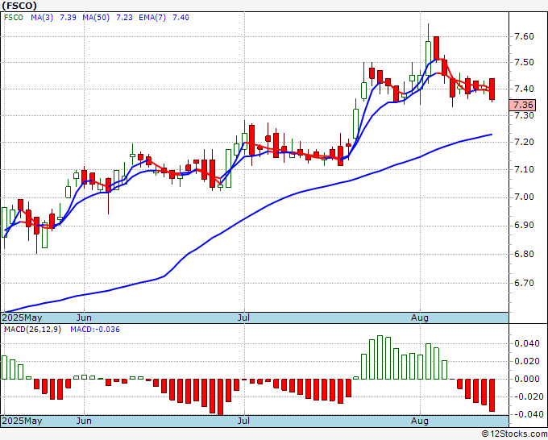Click the highlighted last price 7.36
This screenshot has height=440, width=548.
[522, 105]
